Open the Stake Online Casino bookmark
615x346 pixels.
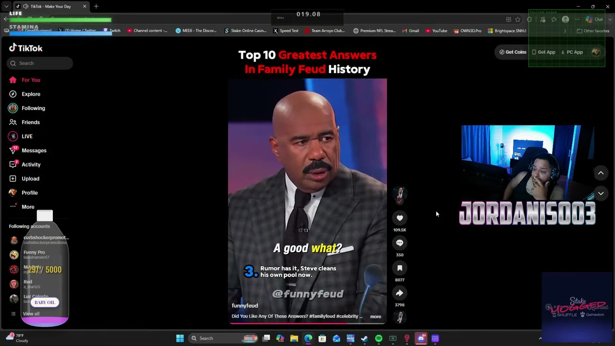tap(246, 31)
